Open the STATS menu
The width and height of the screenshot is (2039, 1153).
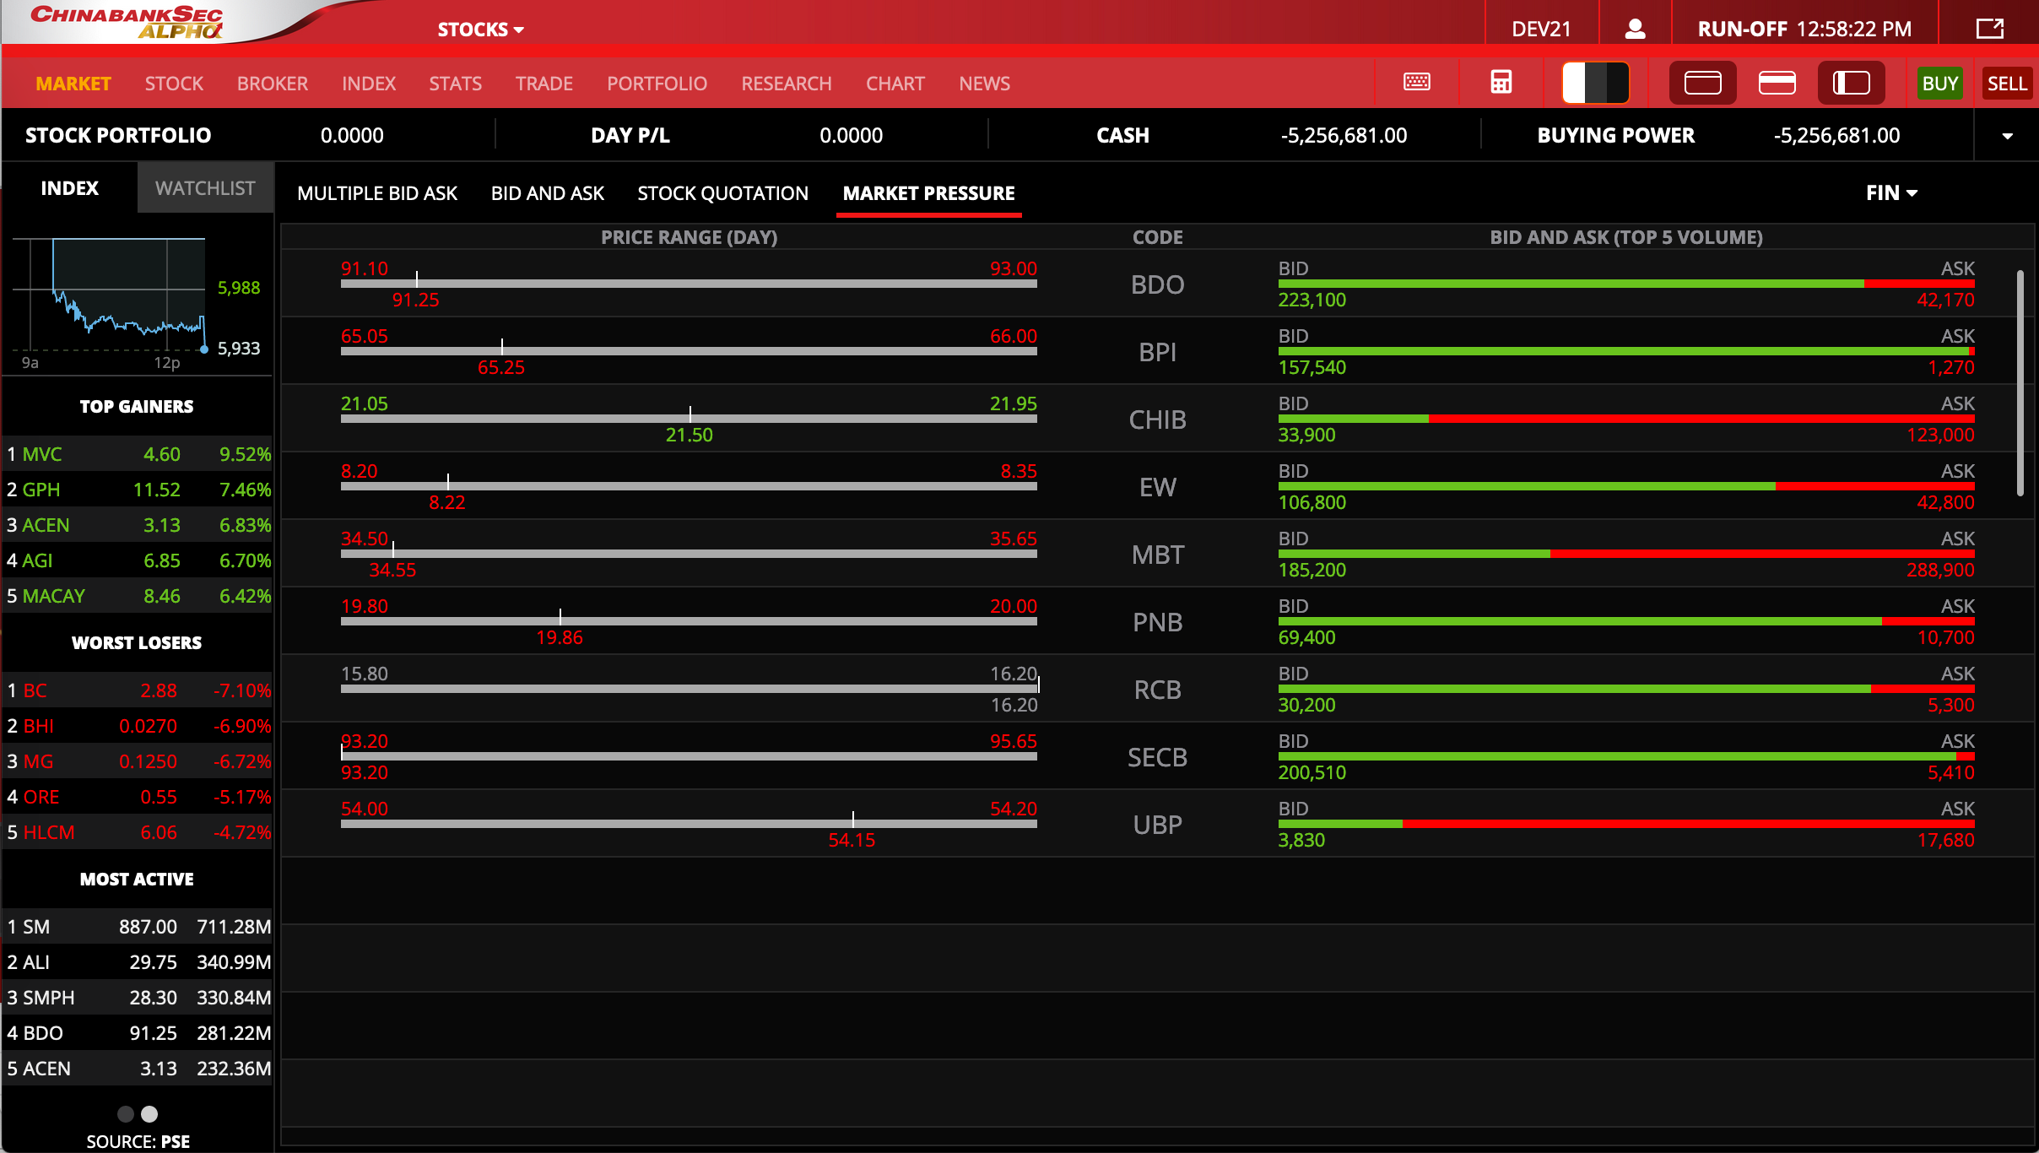click(x=456, y=84)
